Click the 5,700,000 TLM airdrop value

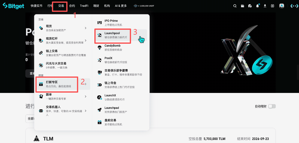(x=214, y=139)
